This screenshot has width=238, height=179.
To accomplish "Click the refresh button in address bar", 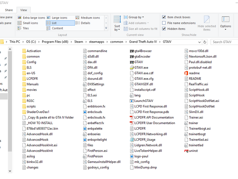I will pyautogui.click(x=205, y=42).
